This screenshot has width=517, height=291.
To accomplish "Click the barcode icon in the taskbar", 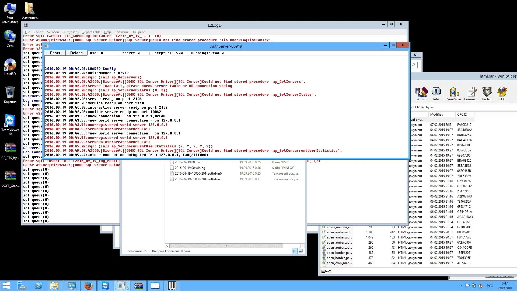I will pyautogui.click(x=172, y=286).
